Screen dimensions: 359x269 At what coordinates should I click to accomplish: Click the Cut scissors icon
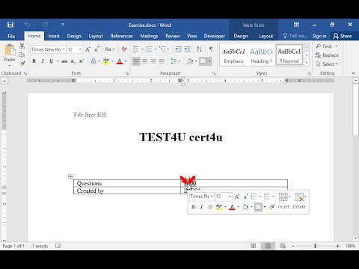[x=22, y=46]
